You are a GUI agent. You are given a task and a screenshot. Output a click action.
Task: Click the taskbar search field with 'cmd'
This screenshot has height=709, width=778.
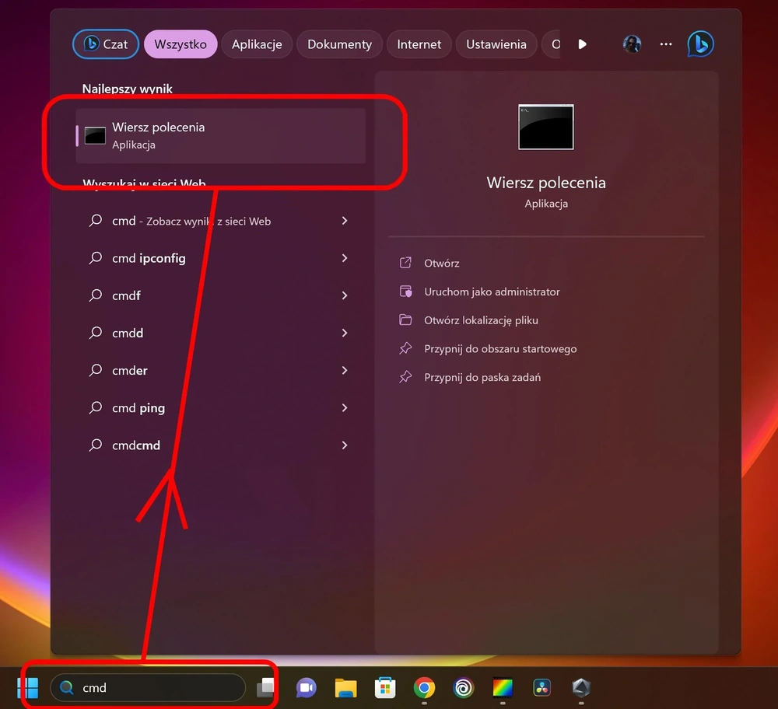point(148,688)
